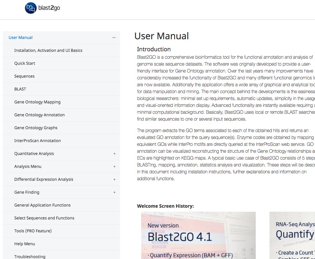Open Gene Ontology Mapping page

click(37, 102)
